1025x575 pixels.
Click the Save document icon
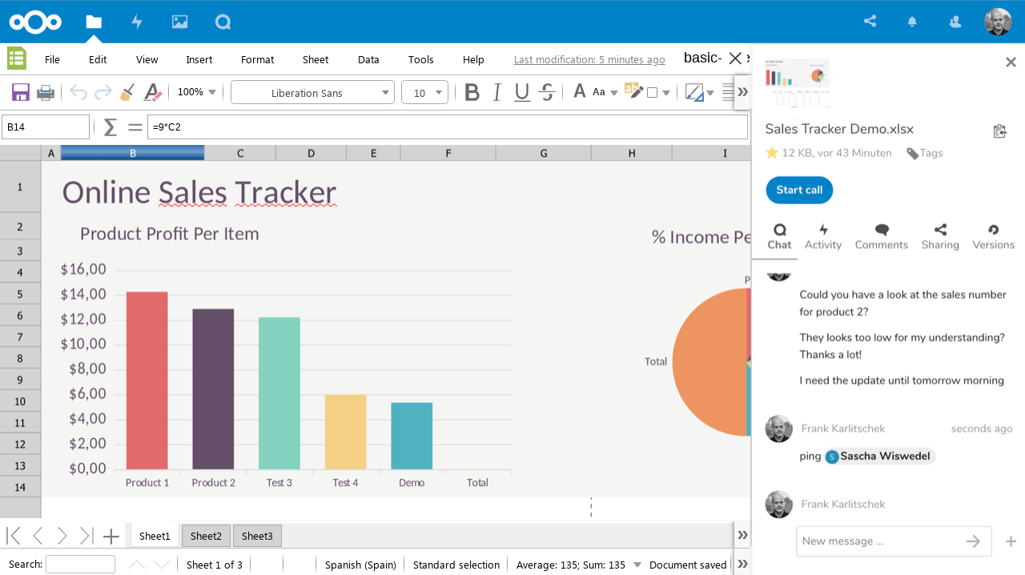click(x=20, y=92)
